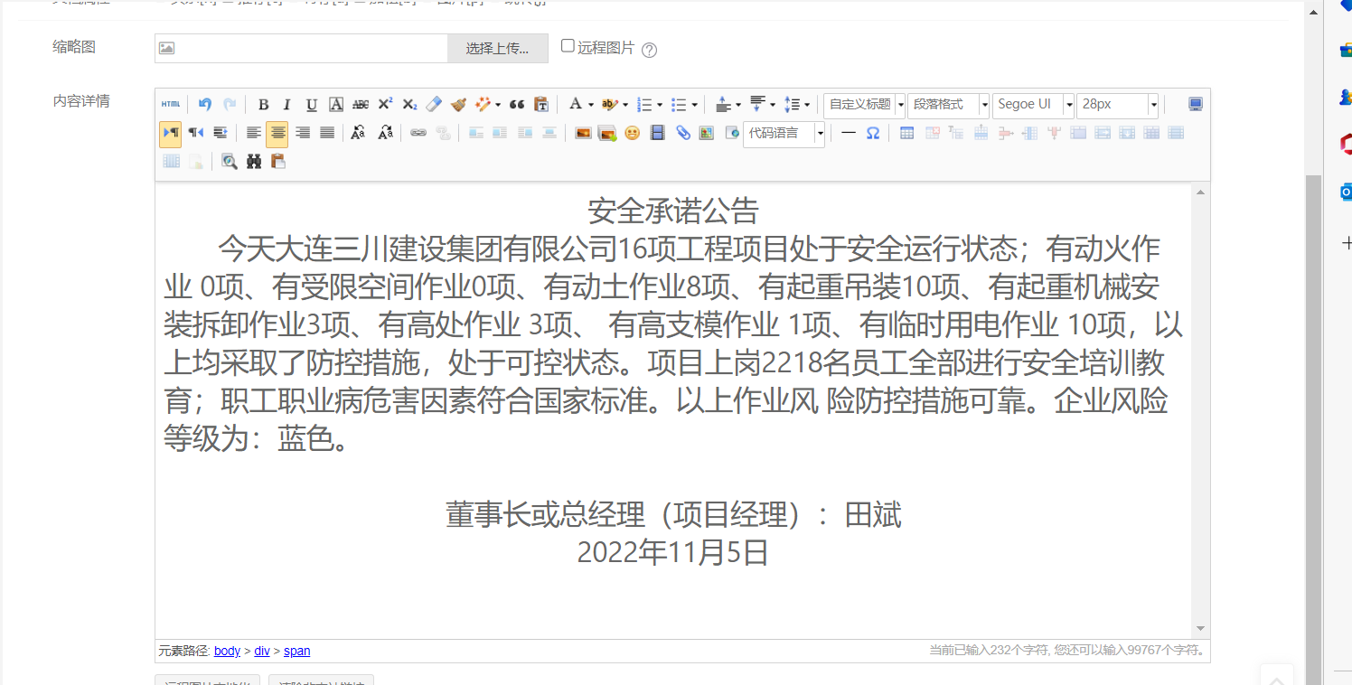Toggle left-to-right text direction
Image resolution: width=1352 pixels, height=685 pixels.
click(x=170, y=133)
